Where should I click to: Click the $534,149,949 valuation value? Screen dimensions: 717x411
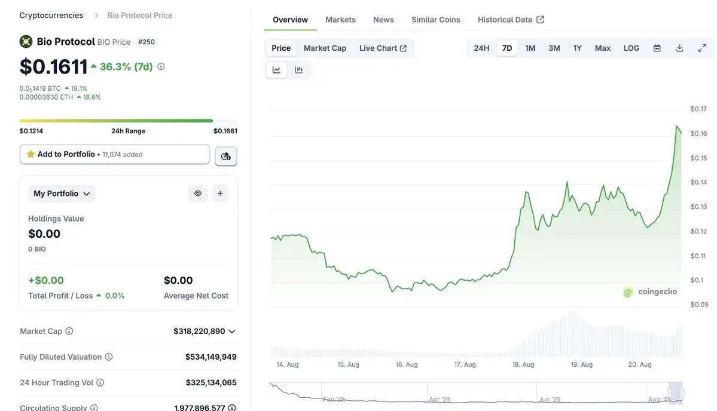tap(211, 357)
